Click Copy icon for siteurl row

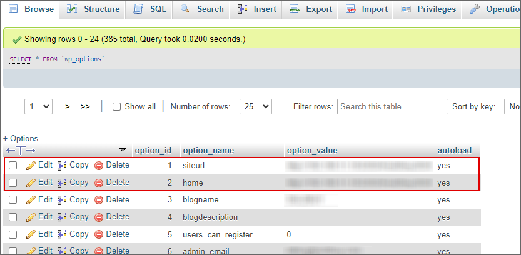(x=62, y=166)
